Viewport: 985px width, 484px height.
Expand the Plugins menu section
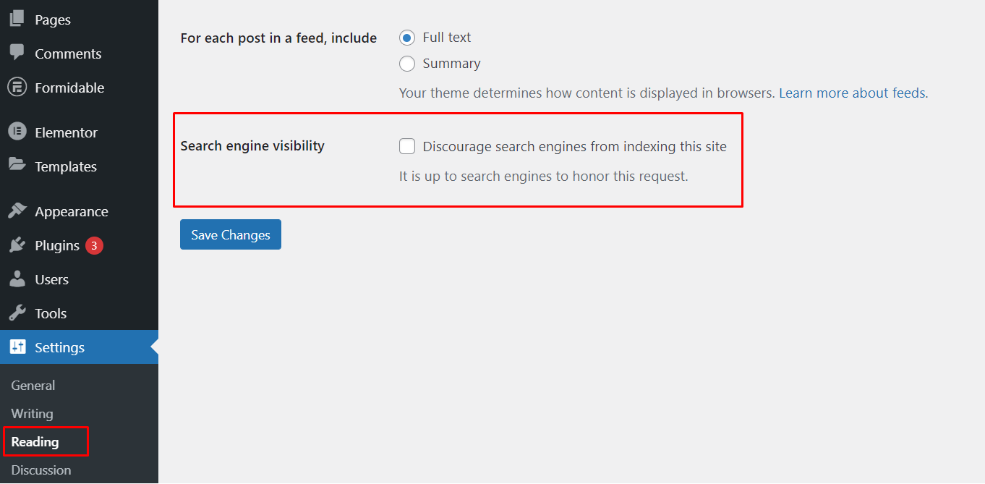tap(56, 245)
